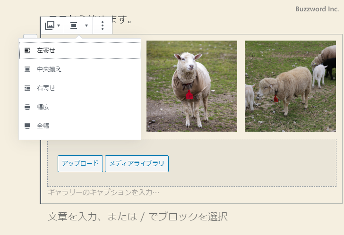Expand the arrow next to the gallery icon
344x235 pixels.
59,25
